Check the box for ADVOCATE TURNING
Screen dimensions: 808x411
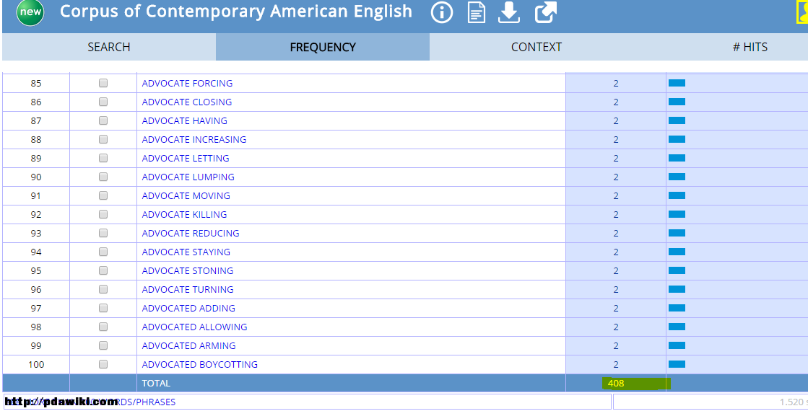(x=103, y=290)
